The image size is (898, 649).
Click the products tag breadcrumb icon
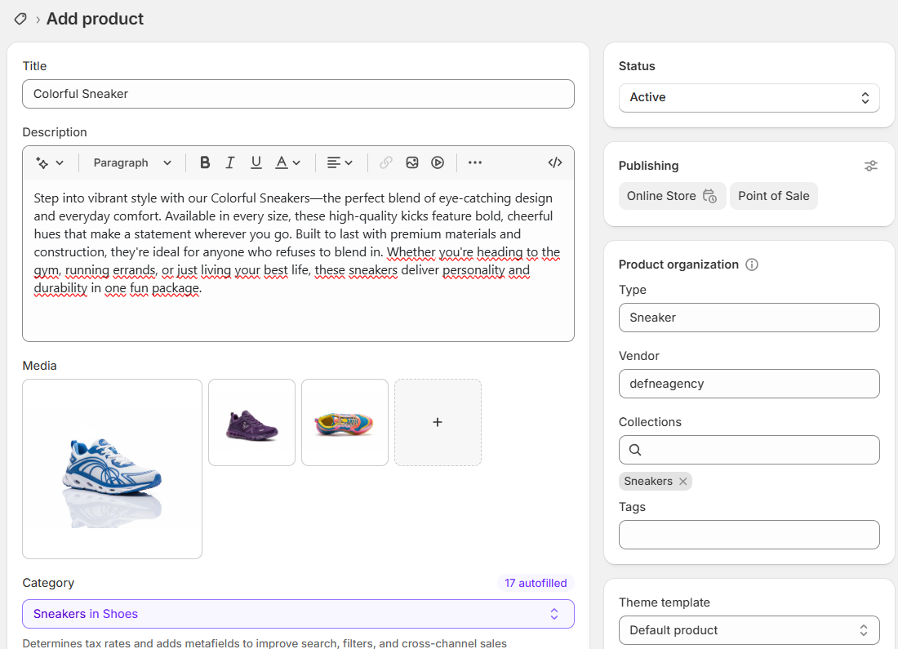click(20, 19)
